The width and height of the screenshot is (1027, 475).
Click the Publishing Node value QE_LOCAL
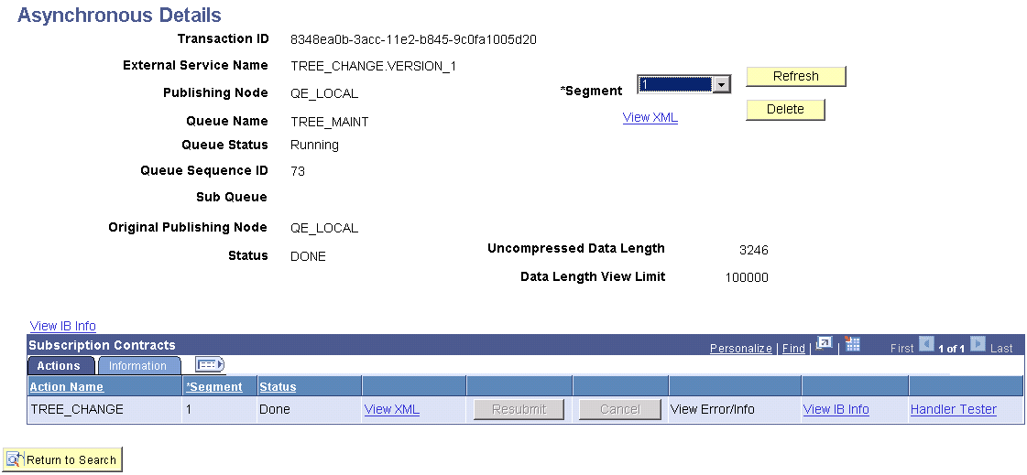click(324, 93)
